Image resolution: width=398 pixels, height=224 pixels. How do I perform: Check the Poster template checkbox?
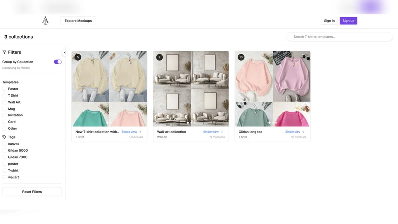pos(4,89)
